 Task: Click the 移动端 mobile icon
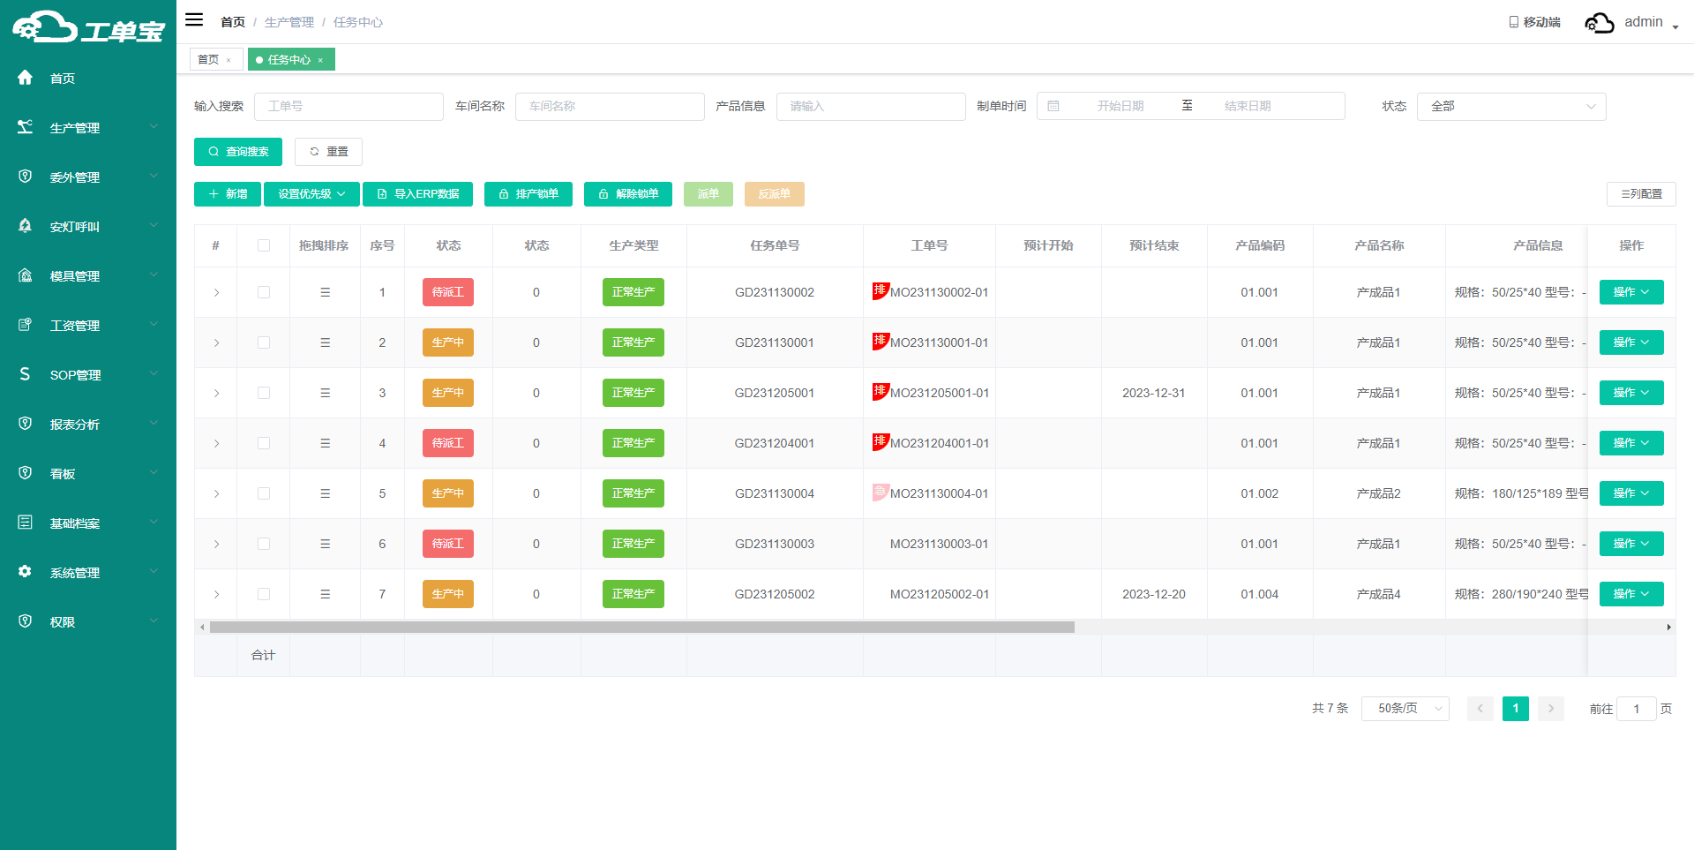(x=1513, y=22)
